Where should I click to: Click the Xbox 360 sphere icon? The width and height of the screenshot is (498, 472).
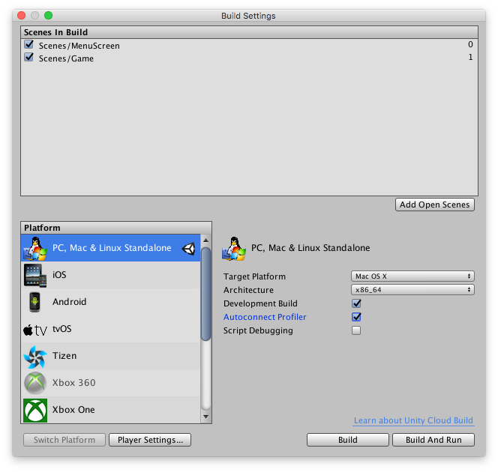point(35,383)
